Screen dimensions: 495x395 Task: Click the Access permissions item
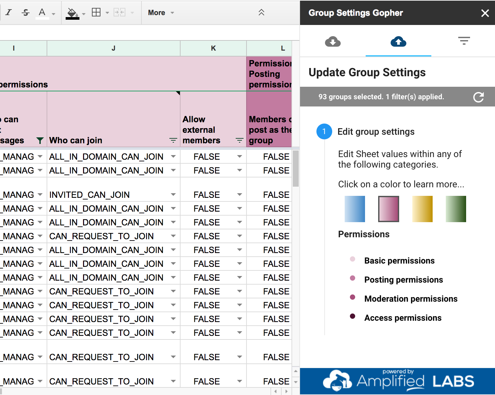(x=403, y=318)
